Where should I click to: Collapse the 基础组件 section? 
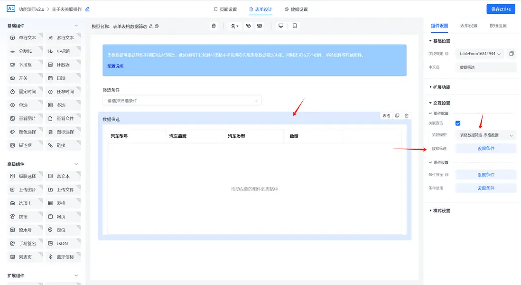[x=76, y=26]
